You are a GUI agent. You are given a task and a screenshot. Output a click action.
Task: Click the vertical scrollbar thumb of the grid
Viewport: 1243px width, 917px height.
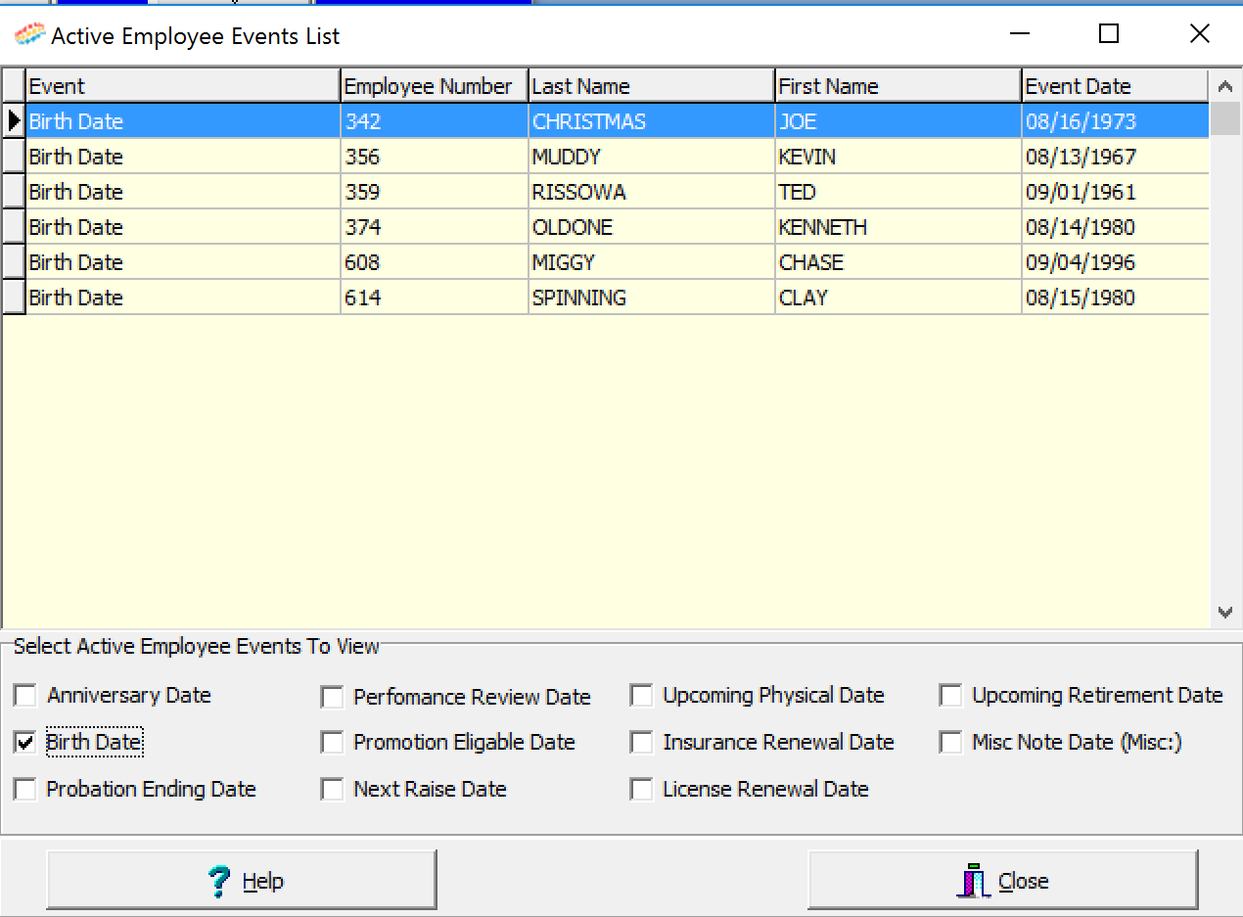click(1225, 117)
